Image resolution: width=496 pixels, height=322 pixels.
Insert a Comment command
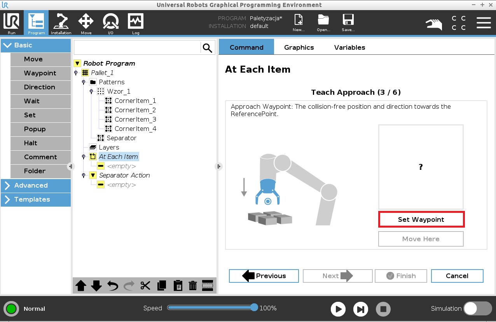point(40,157)
